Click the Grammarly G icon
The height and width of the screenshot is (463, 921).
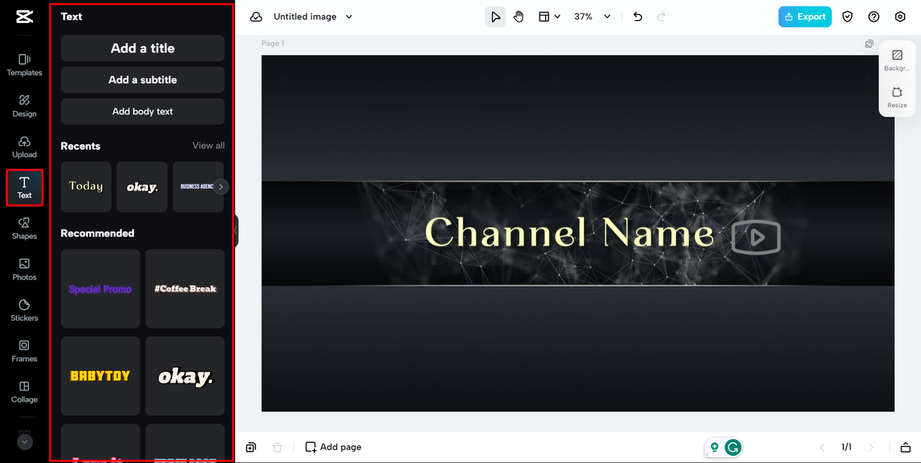732,447
